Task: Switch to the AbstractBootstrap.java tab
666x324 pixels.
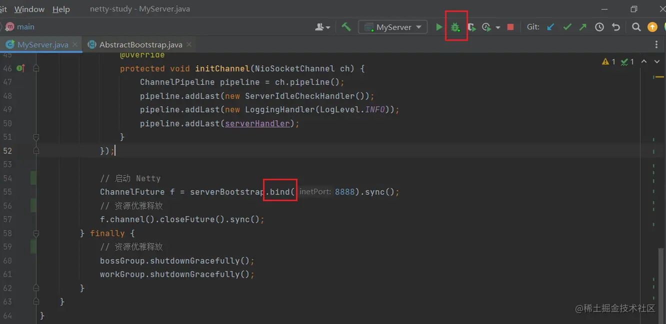Action: [140, 44]
